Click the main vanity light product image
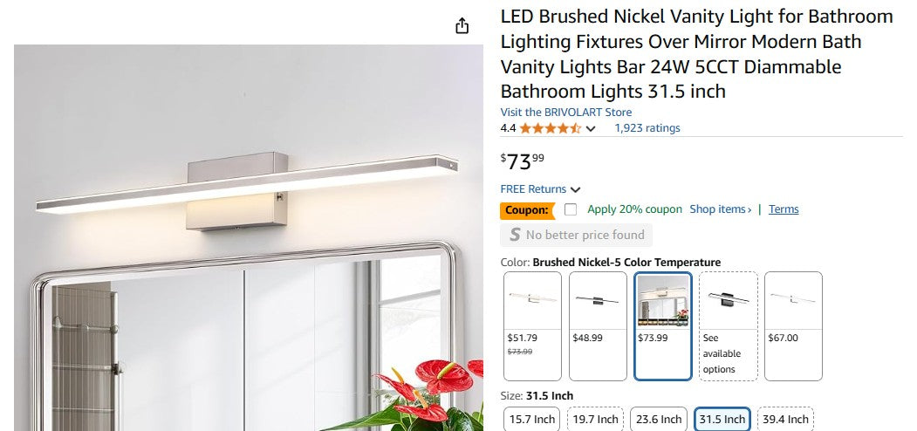This screenshot has height=431, width=917. point(248,237)
